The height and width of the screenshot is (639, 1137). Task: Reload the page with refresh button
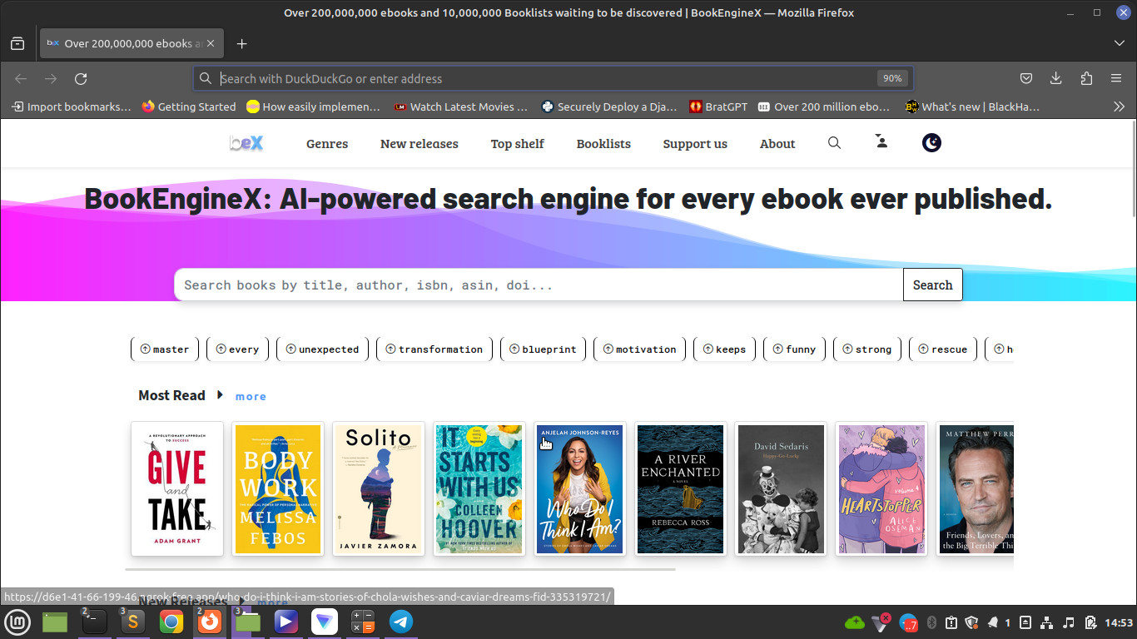pyautogui.click(x=81, y=78)
